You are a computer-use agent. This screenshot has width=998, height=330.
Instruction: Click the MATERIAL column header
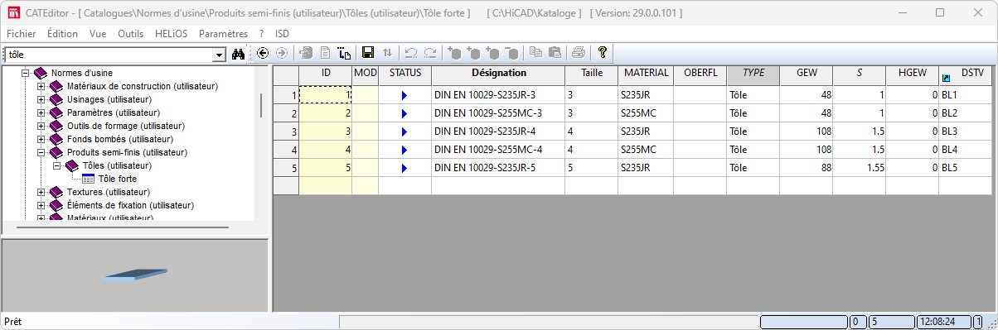pyautogui.click(x=646, y=74)
